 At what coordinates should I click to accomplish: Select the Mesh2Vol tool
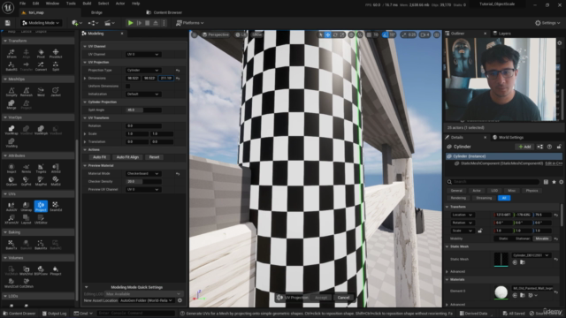(26, 271)
